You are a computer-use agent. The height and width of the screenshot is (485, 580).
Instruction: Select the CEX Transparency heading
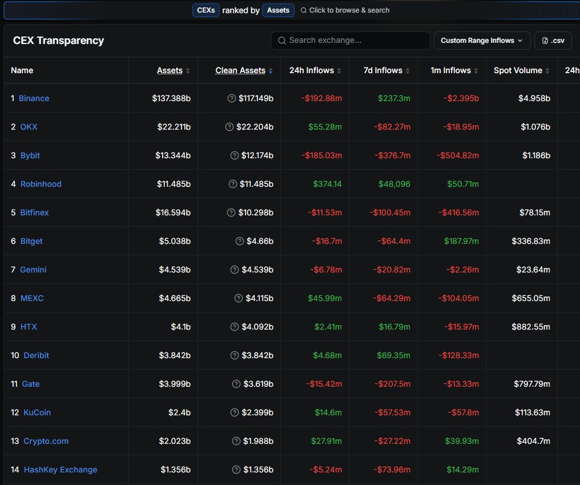click(58, 41)
